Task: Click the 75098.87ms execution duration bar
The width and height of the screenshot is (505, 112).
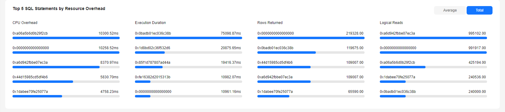Action: tap(189, 38)
